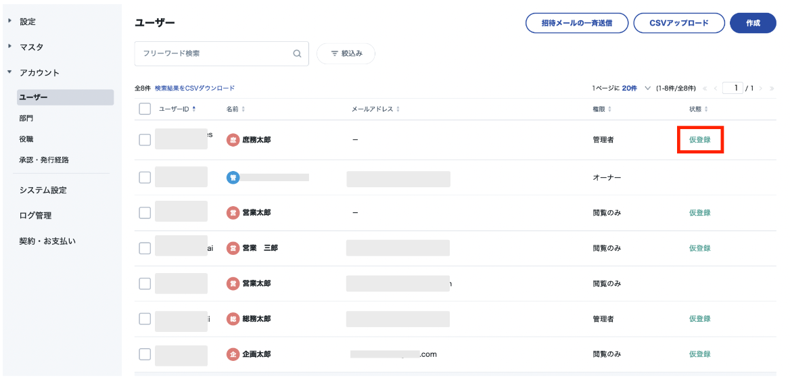Image resolution: width=790 pixels, height=388 pixels.
Task: Click the ユーザー page heading
Action: (155, 23)
